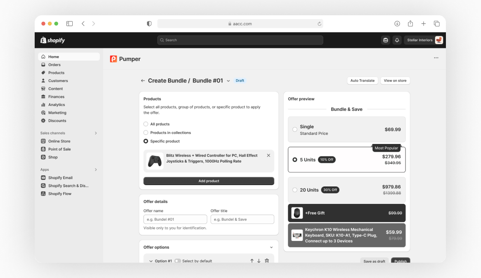
Task: Click the Safari sidebar toggle icon
Action: (69, 24)
